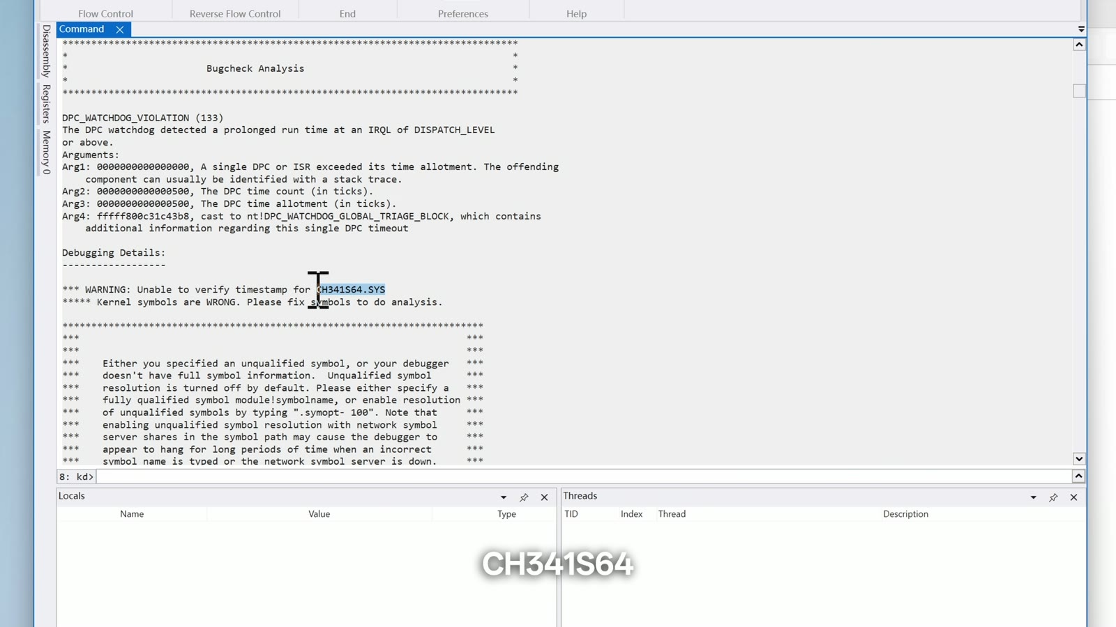Switch to the Command tab
Viewport: 1116px width, 627px height.
click(x=82, y=29)
